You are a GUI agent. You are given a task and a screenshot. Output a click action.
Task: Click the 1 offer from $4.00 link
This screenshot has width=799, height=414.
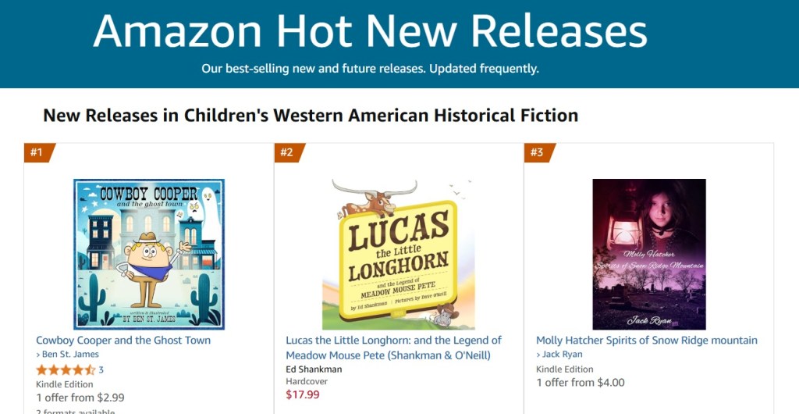point(580,383)
